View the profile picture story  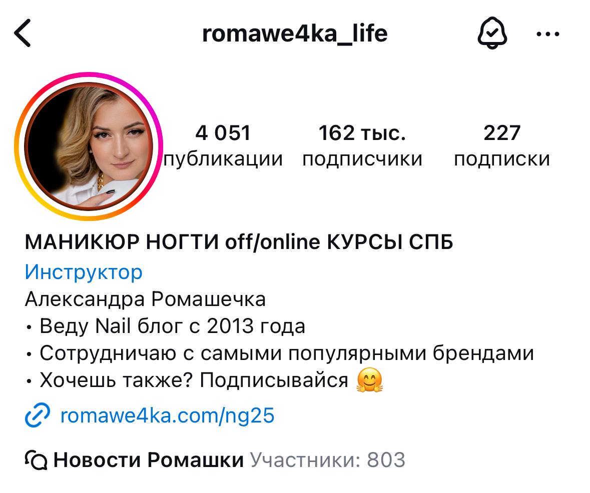click(x=89, y=146)
